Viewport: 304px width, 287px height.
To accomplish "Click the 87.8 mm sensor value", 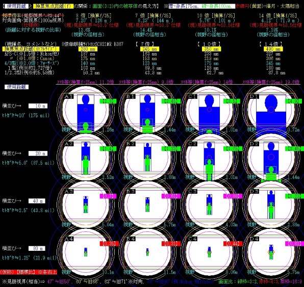I will pos(277,73).
